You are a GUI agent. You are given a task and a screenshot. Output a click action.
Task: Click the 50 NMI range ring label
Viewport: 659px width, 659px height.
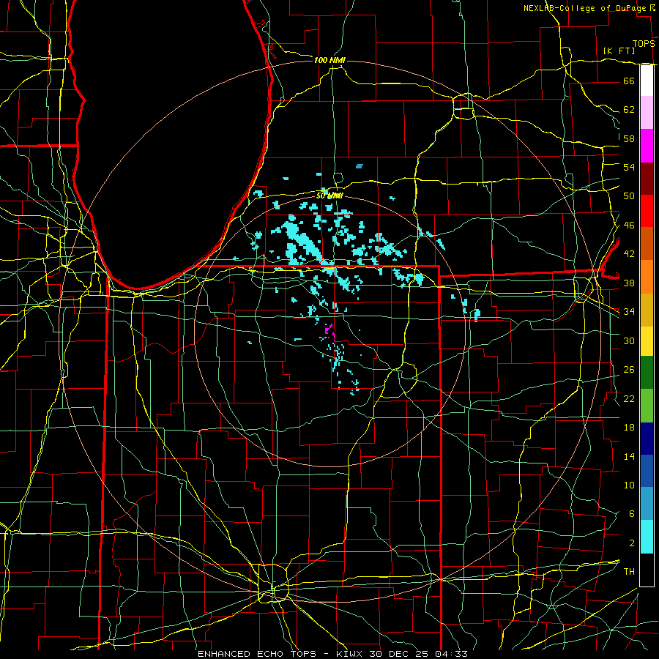(x=329, y=196)
